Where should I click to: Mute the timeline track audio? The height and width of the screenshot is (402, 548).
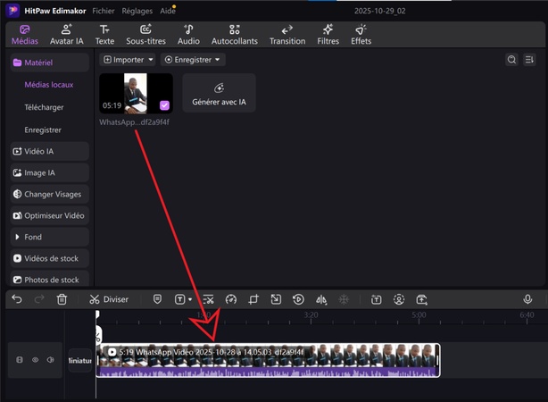(51, 360)
